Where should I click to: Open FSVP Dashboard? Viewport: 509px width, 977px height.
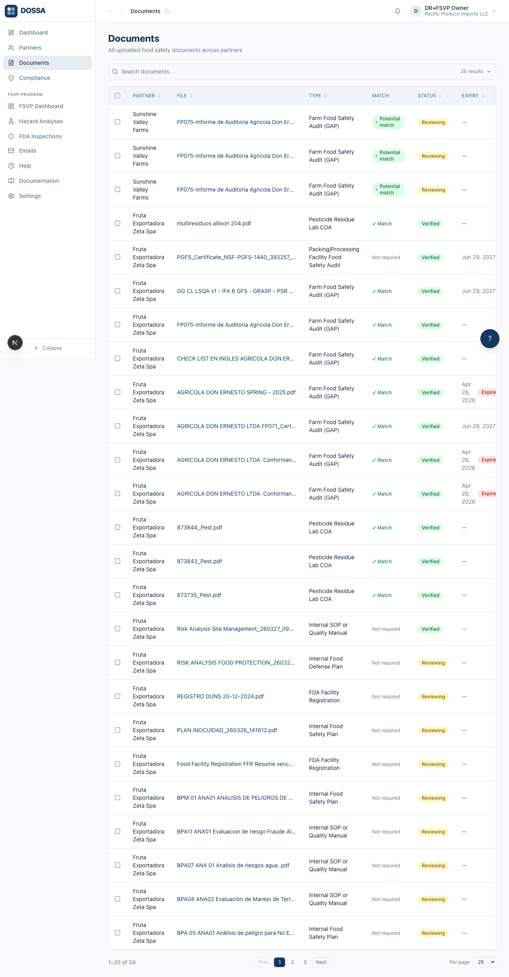click(x=47, y=106)
